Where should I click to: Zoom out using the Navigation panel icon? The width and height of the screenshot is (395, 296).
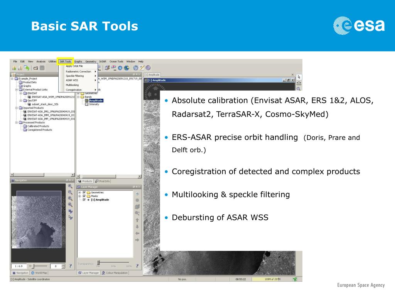click(x=70, y=193)
